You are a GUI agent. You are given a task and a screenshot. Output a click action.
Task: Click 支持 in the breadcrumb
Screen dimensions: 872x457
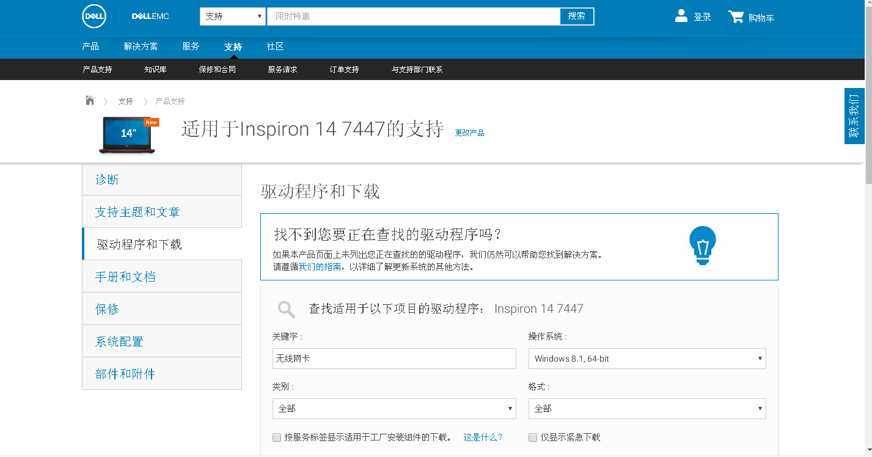tap(125, 101)
